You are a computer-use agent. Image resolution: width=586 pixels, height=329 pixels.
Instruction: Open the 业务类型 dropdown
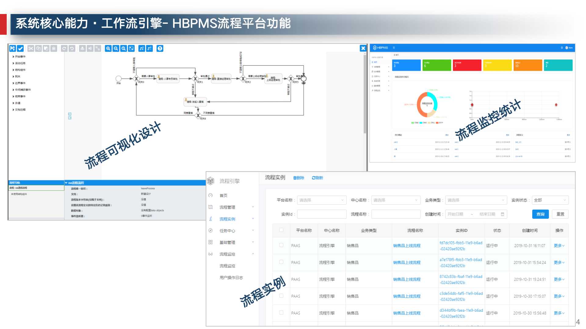[x=476, y=200]
